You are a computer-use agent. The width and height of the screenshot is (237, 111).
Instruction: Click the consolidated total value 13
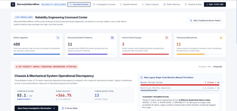(97, 95)
